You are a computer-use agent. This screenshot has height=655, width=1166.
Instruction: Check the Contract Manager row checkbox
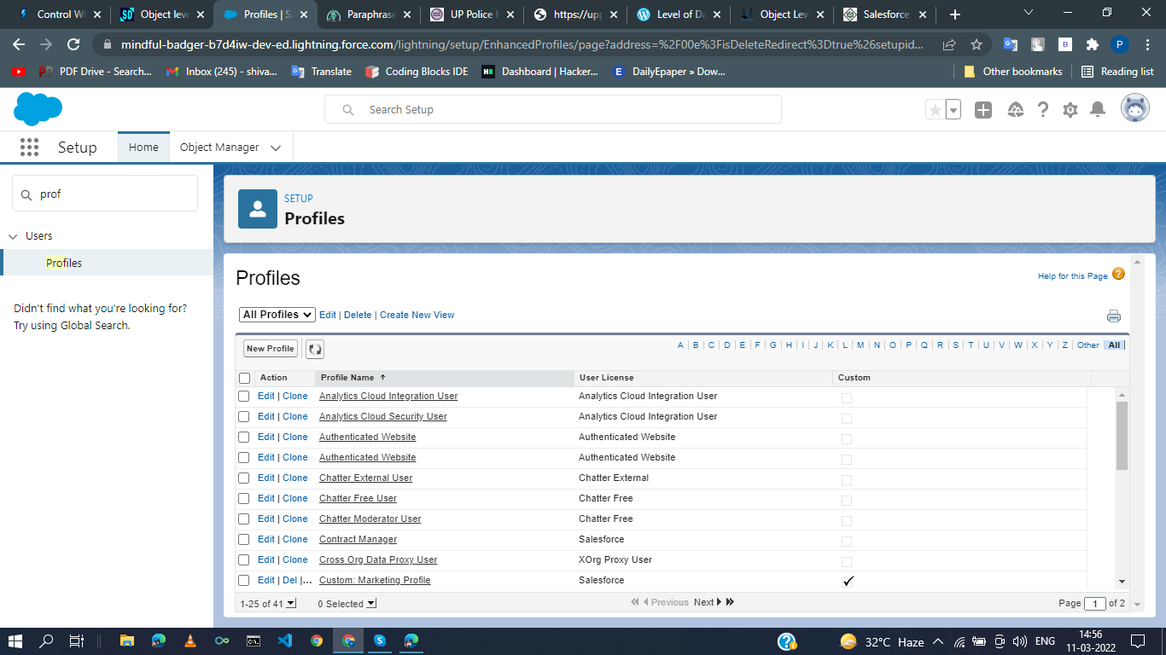point(244,540)
